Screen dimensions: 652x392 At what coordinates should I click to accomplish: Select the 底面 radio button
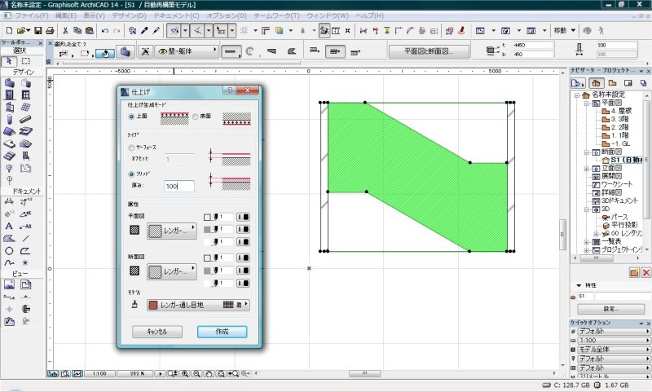click(195, 117)
